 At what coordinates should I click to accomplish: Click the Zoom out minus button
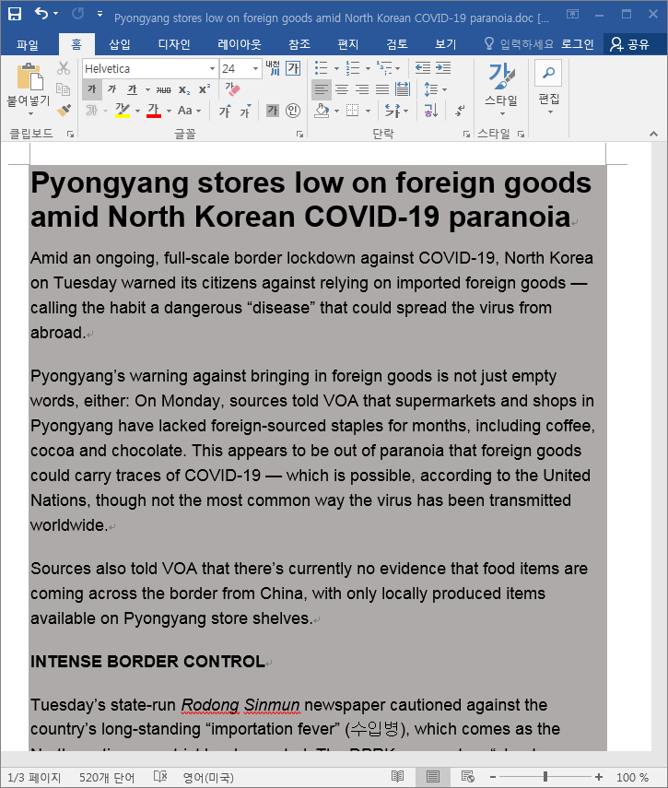[x=493, y=777]
